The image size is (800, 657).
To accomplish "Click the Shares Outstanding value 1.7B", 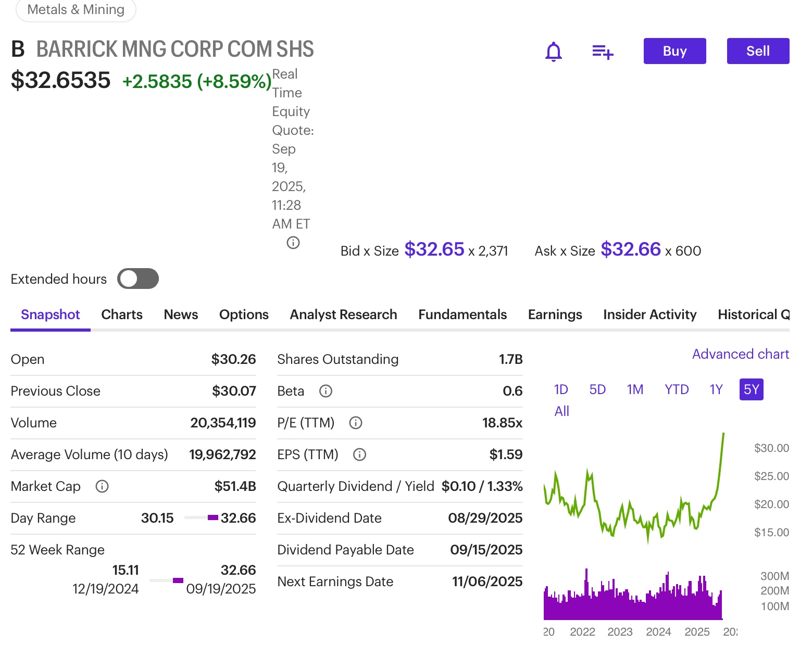I will (510, 359).
